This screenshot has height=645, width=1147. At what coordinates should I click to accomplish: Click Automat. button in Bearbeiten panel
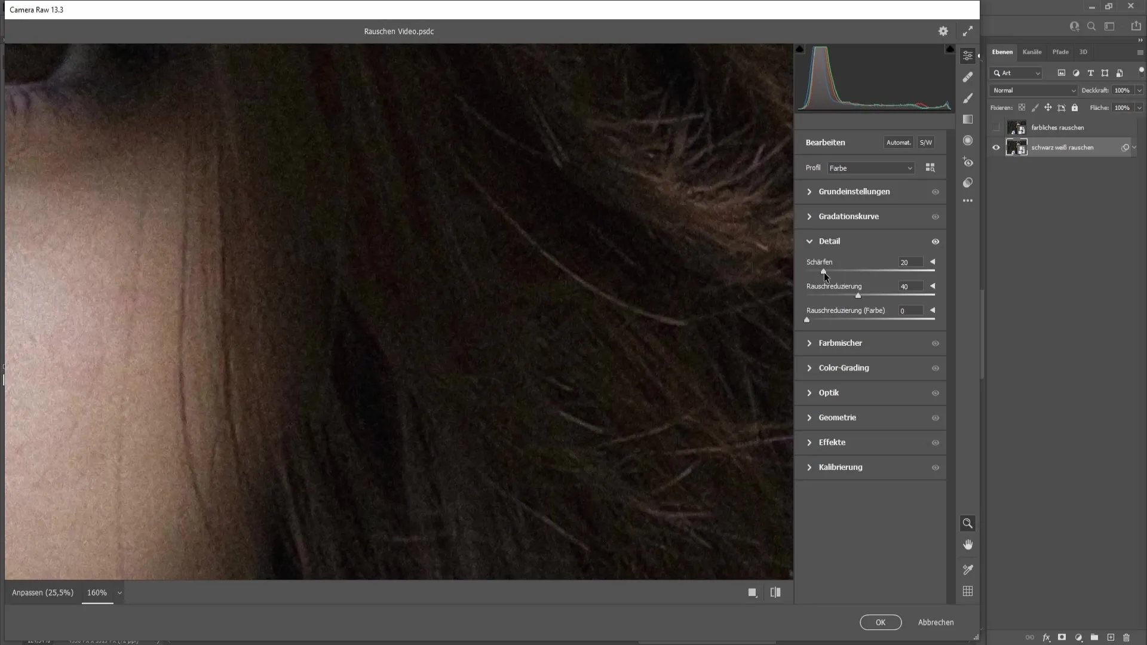[898, 143]
